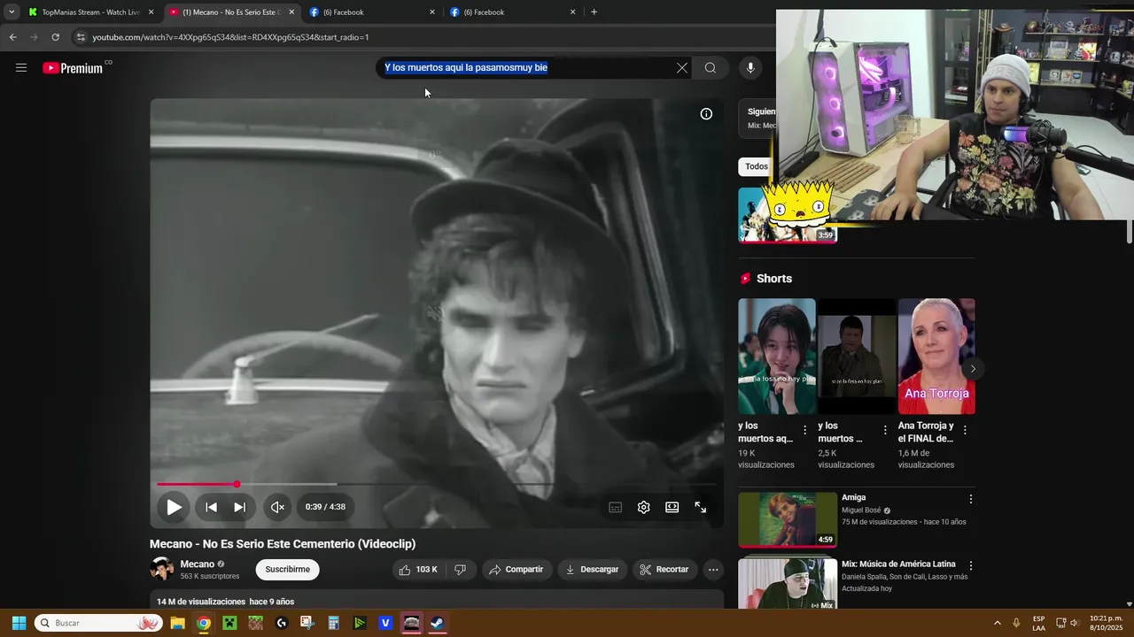Image resolution: width=1134 pixels, height=637 pixels.
Task: Start voice search with the microphone icon
Action: [x=750, y=68]
